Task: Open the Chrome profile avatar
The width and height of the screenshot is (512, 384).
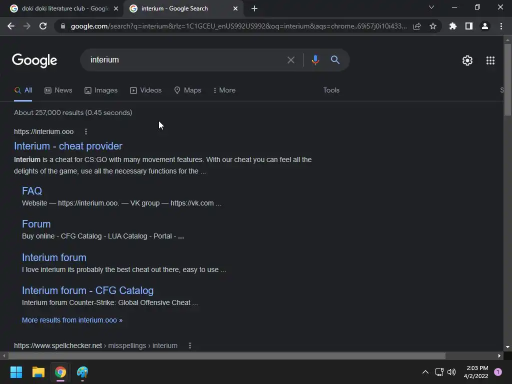Action: 485,26
